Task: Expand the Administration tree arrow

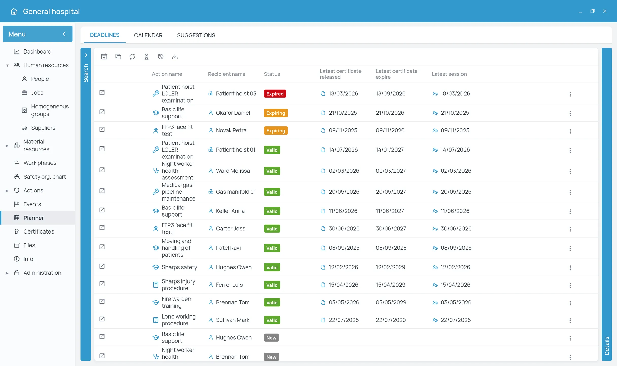Action: click(7, 273)
